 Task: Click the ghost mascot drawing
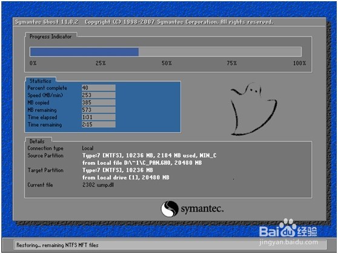point(254,109)
